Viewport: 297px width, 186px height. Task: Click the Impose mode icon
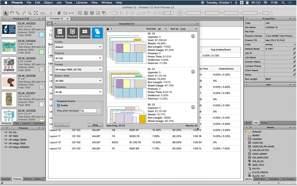tap(60, 33)
